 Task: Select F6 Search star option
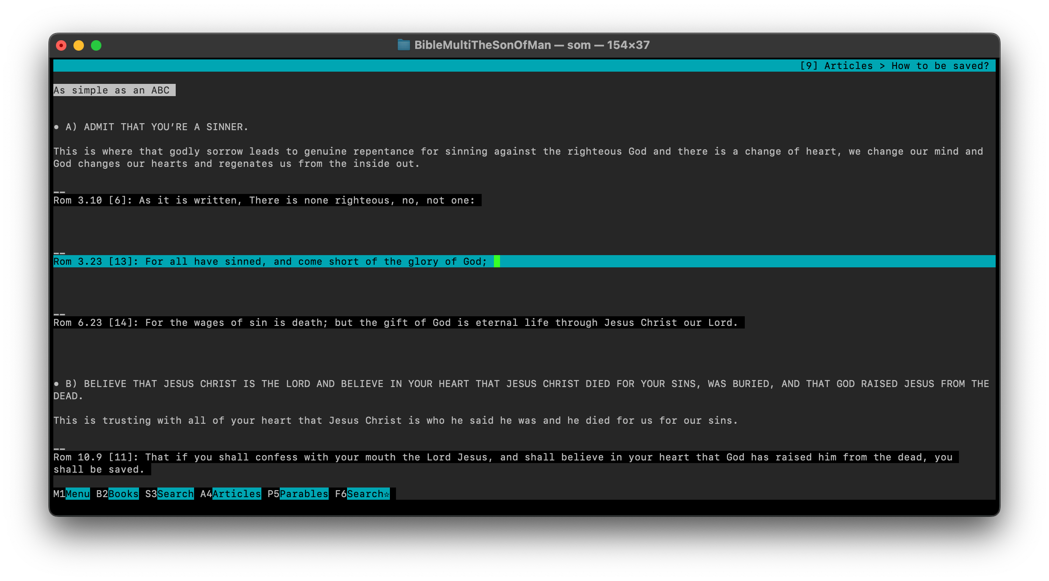362,494
